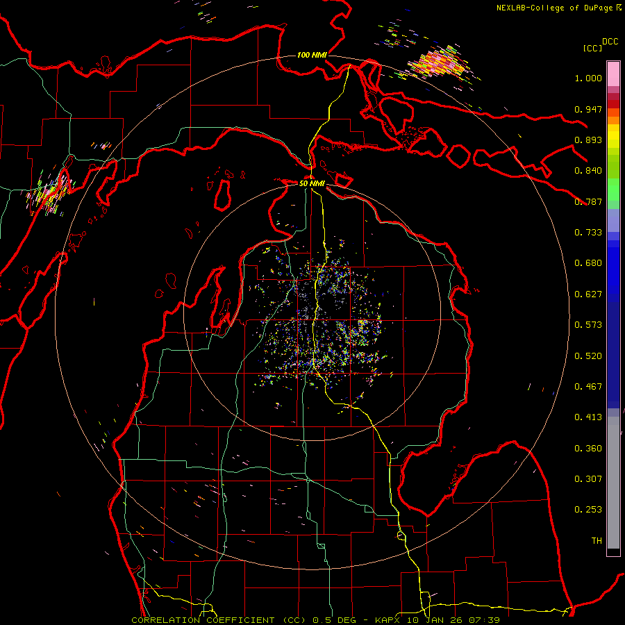The width and height of the screenshot is (625, 625).
Task: Click the [CC] legend unit label
Action: point(592,48)
